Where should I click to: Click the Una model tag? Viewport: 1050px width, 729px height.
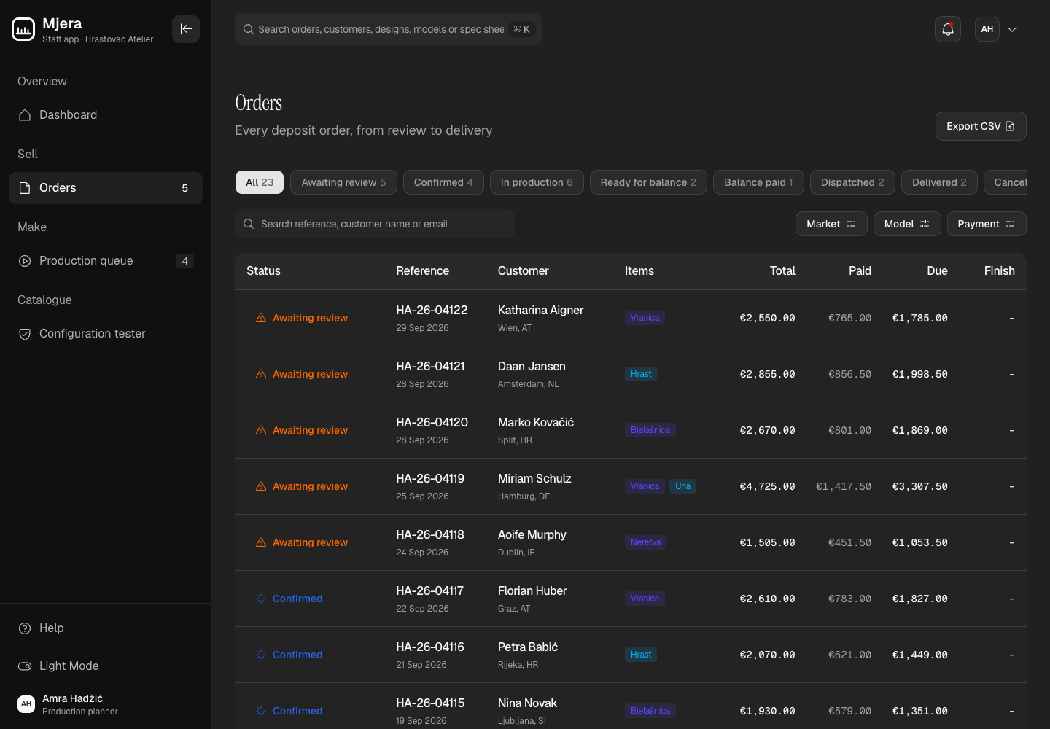(x=682, y=486)
